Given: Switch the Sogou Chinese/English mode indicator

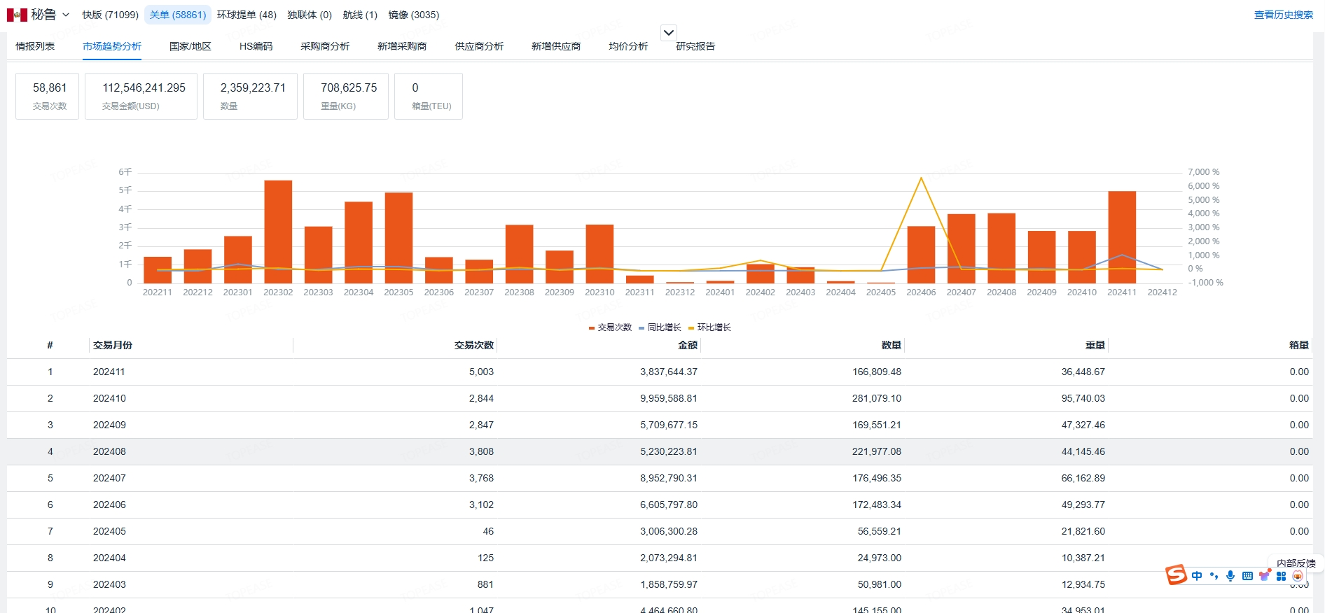Looking at the screenshot, I should [1197, 576].
